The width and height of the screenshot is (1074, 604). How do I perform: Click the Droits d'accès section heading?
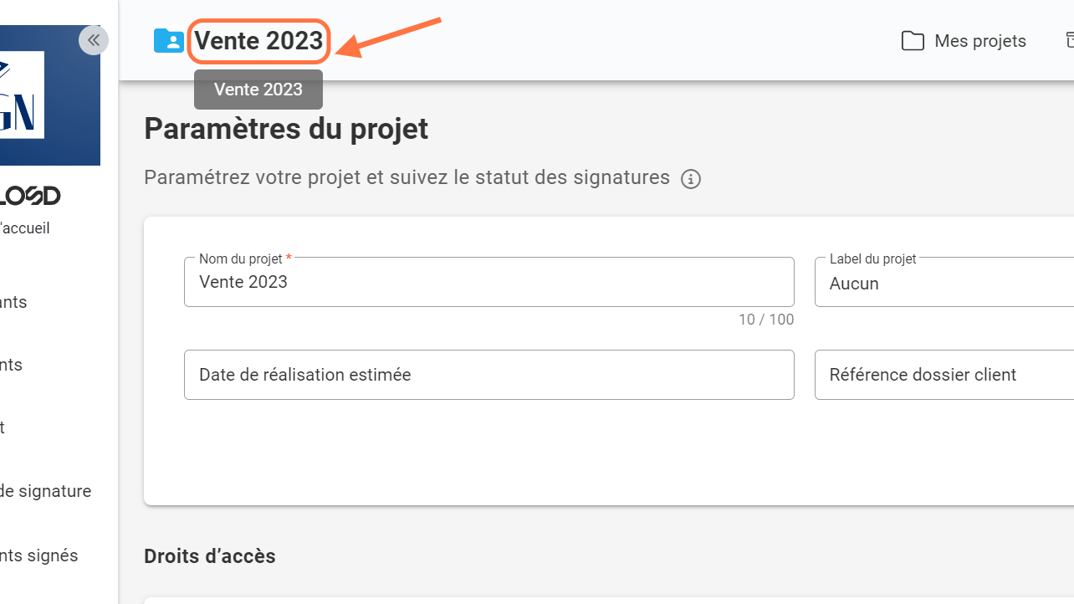209,555
